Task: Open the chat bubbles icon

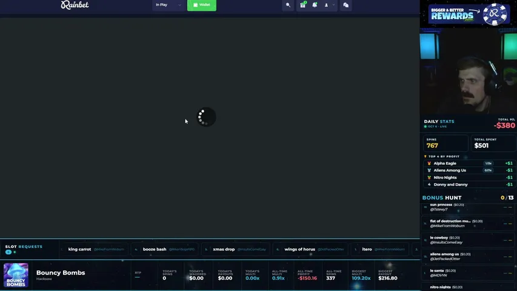Action: coord(345,5)
